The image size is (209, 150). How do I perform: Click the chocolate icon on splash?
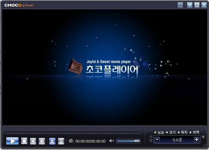coord(75,67)
